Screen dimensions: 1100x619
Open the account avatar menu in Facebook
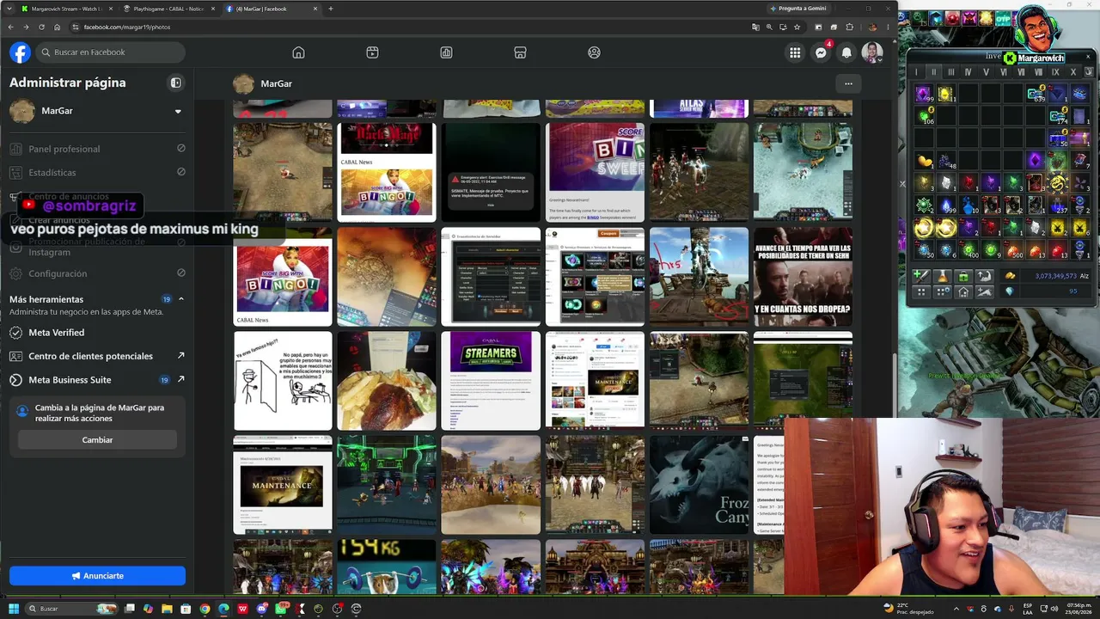[872, 52]
